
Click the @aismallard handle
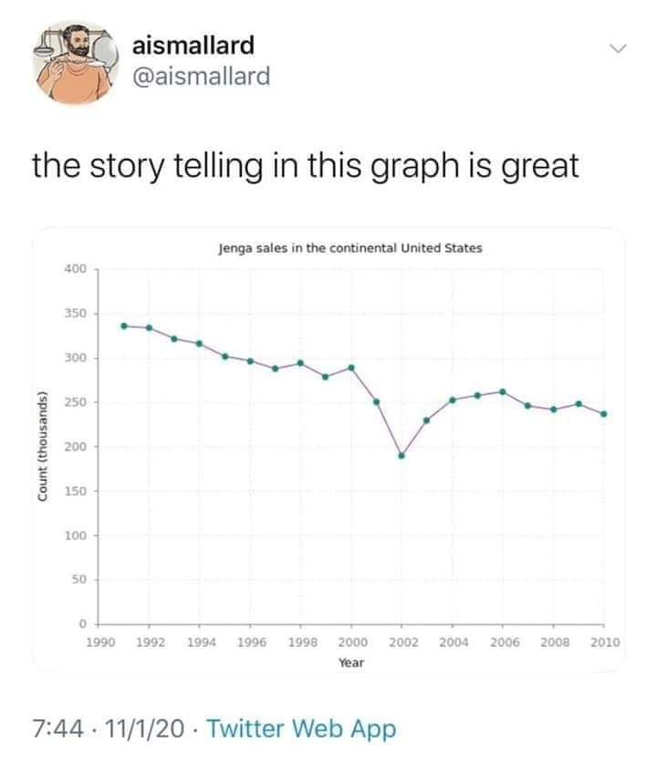202,76
